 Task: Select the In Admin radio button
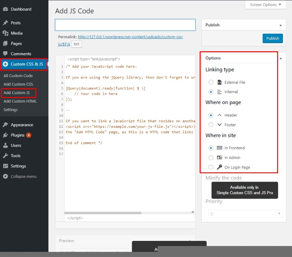[x=211, y=158]
